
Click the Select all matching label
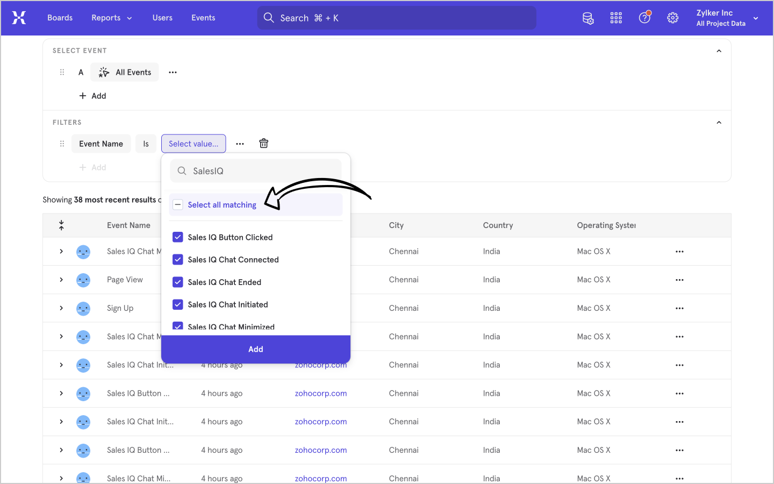click(x=222, y=205)
